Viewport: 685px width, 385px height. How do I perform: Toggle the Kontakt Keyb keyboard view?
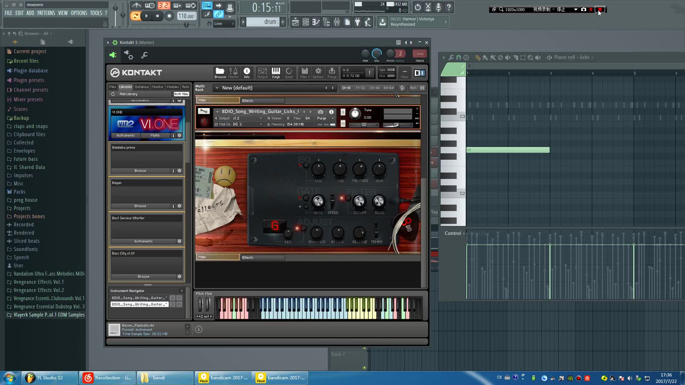click(276, 73)
